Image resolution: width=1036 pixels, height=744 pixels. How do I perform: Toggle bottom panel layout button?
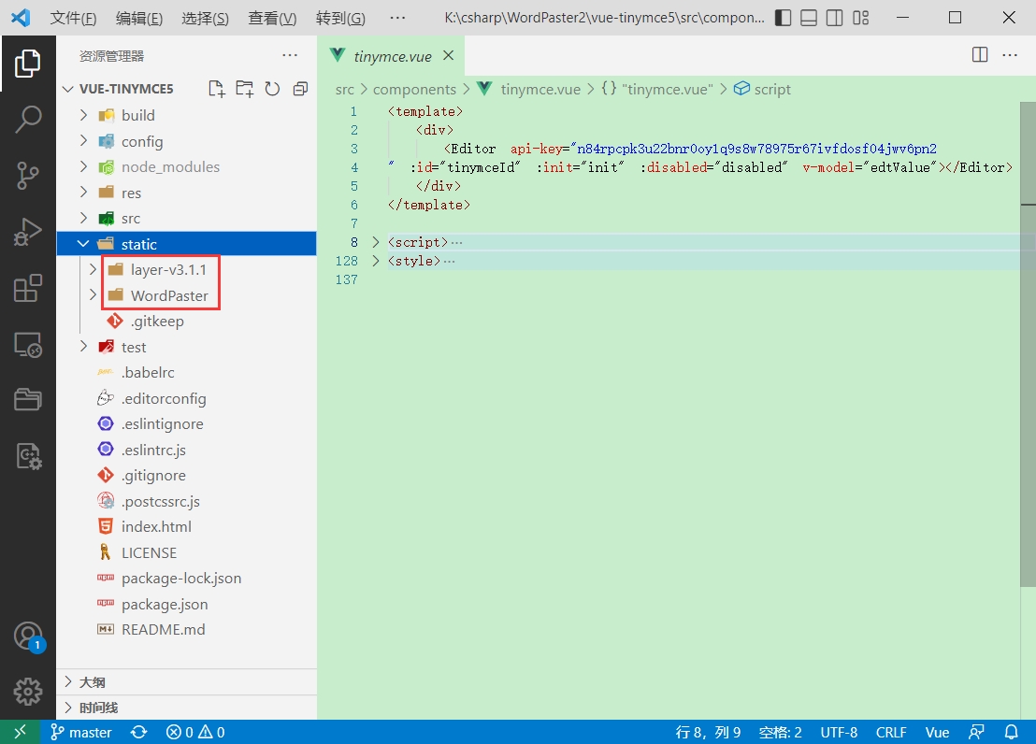pyautogui.click(x=810, y=18)
